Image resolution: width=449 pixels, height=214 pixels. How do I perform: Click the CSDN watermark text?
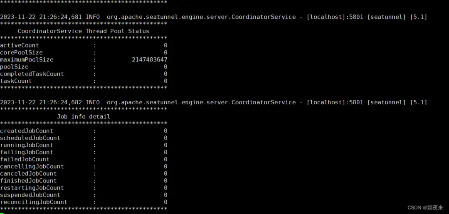(425, 208)
